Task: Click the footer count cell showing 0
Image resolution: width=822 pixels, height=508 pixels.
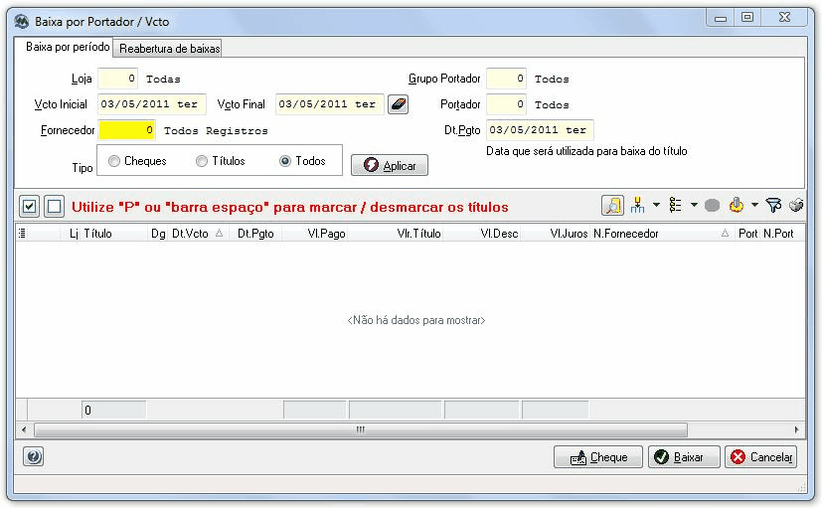Action: click(113, 410)
